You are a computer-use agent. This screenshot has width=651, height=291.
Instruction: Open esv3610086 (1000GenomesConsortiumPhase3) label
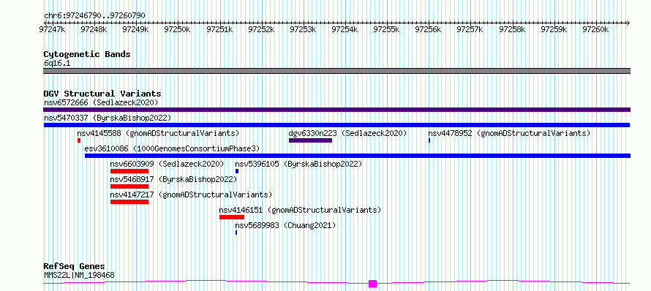(172, 148)
